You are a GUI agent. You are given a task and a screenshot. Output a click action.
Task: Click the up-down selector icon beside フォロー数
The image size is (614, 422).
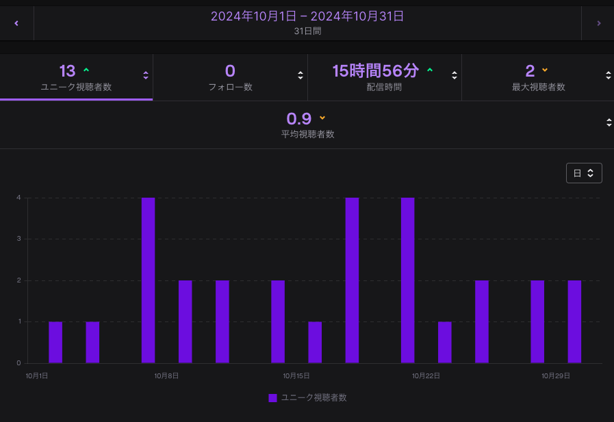coord(300,75)
